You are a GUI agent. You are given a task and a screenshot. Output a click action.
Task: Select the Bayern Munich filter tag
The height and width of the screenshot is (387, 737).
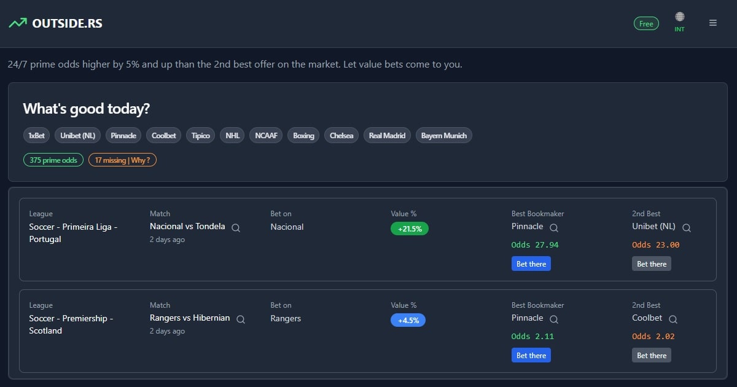(x=443, y=136)
